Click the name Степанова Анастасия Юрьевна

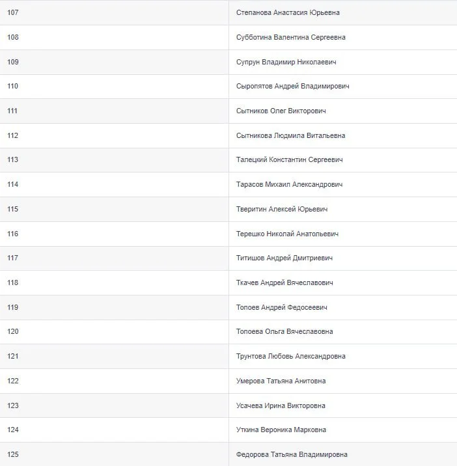288,12
